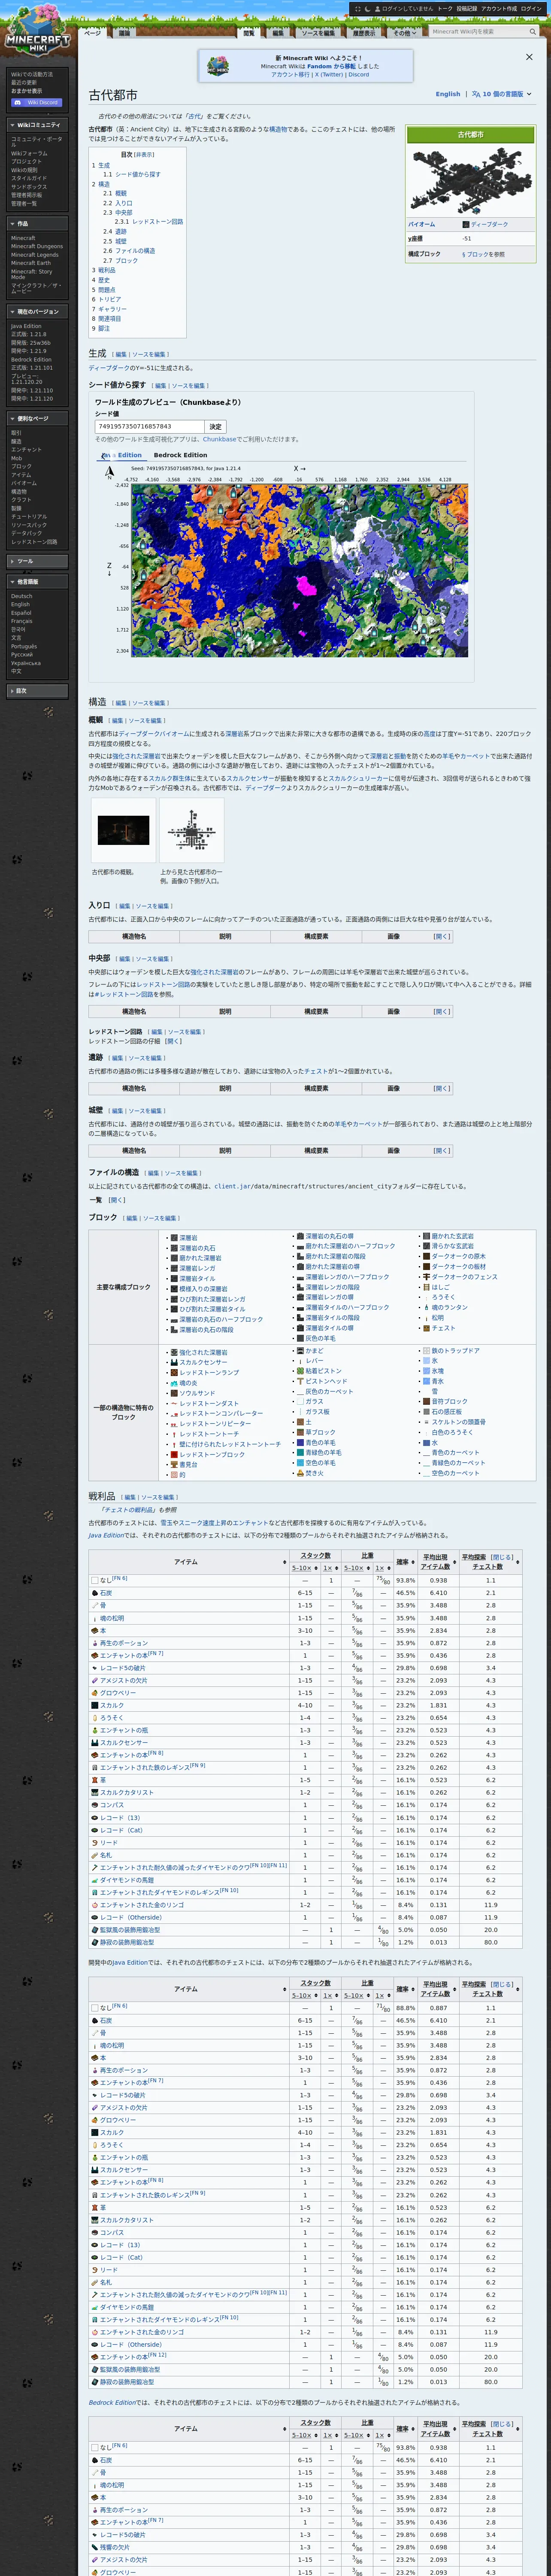
Task: Click the ソウルサンド soul sand icon
Action: [174, 1393]
